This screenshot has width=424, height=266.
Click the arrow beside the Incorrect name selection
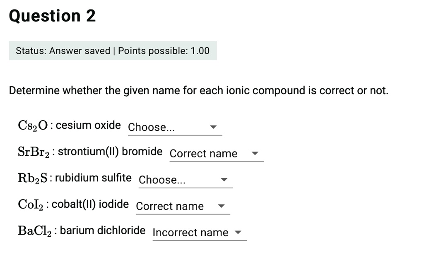[238, 233]
